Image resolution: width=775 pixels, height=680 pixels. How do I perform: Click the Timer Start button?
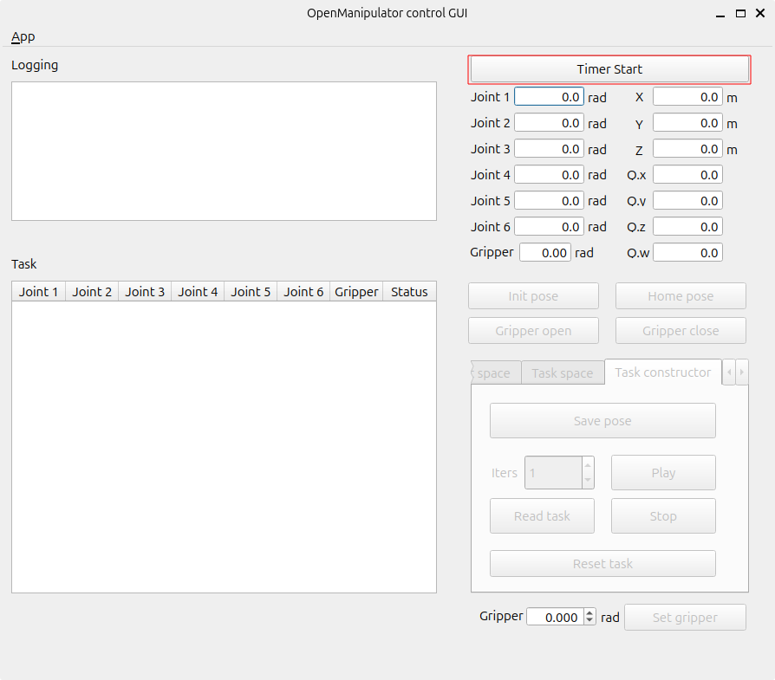tap(609, 69)
